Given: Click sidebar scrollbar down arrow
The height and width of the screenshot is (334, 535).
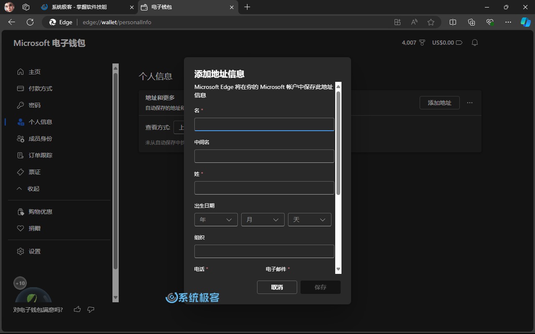Looking at the screenshot, I should pos(116,298).
